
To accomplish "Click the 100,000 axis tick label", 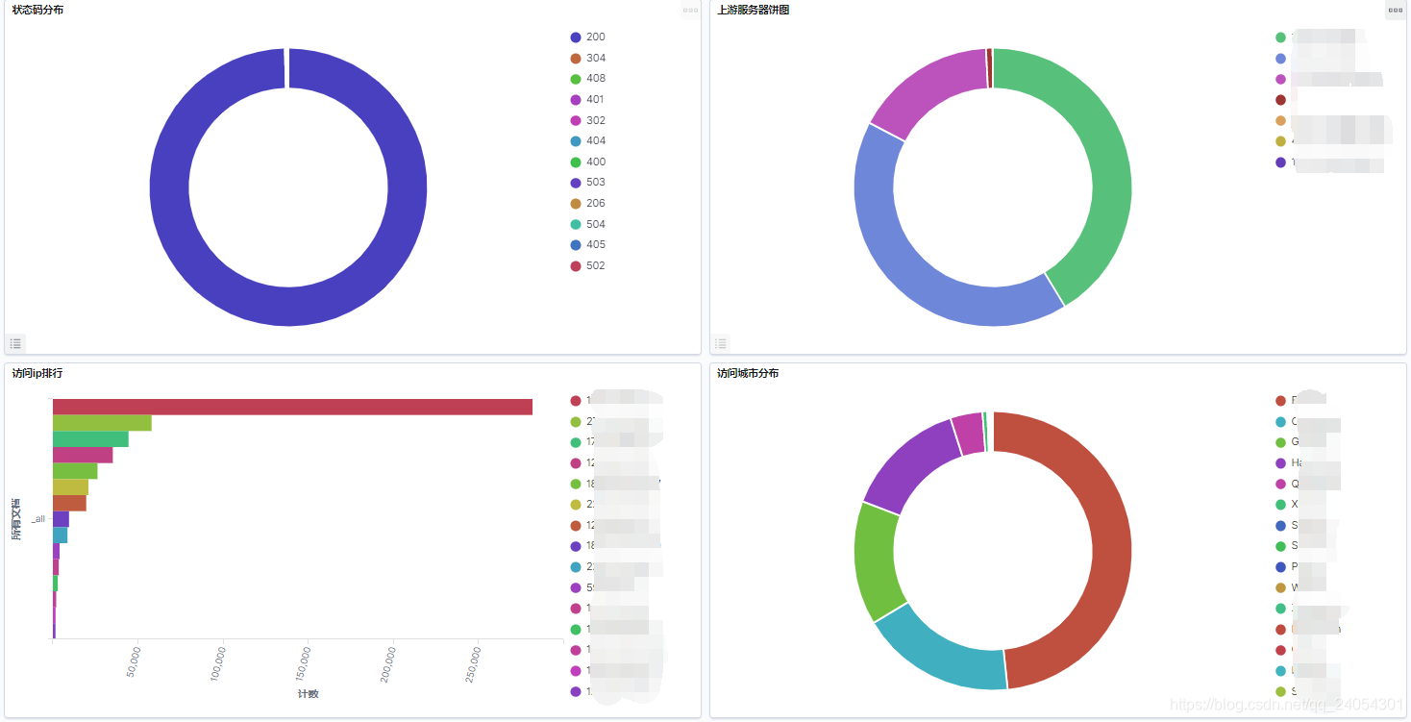I will [219, 663].
